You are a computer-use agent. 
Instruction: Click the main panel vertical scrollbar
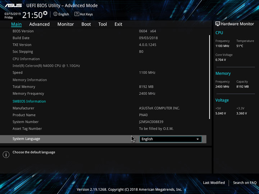point(210,77)
